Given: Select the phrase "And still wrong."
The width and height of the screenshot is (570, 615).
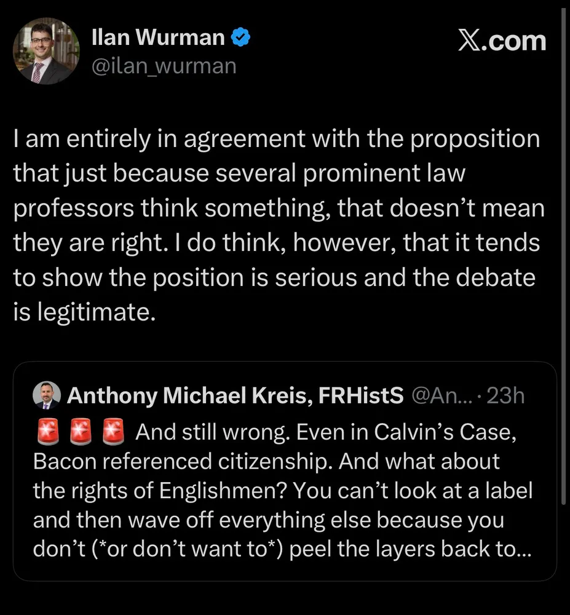Looking at the screenshot, I should click(212, 432).
